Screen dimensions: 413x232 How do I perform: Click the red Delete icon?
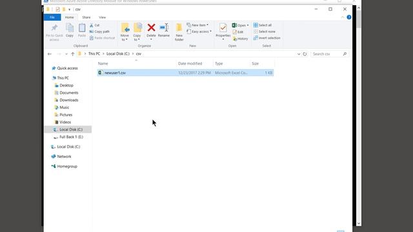tap(151, 28)
